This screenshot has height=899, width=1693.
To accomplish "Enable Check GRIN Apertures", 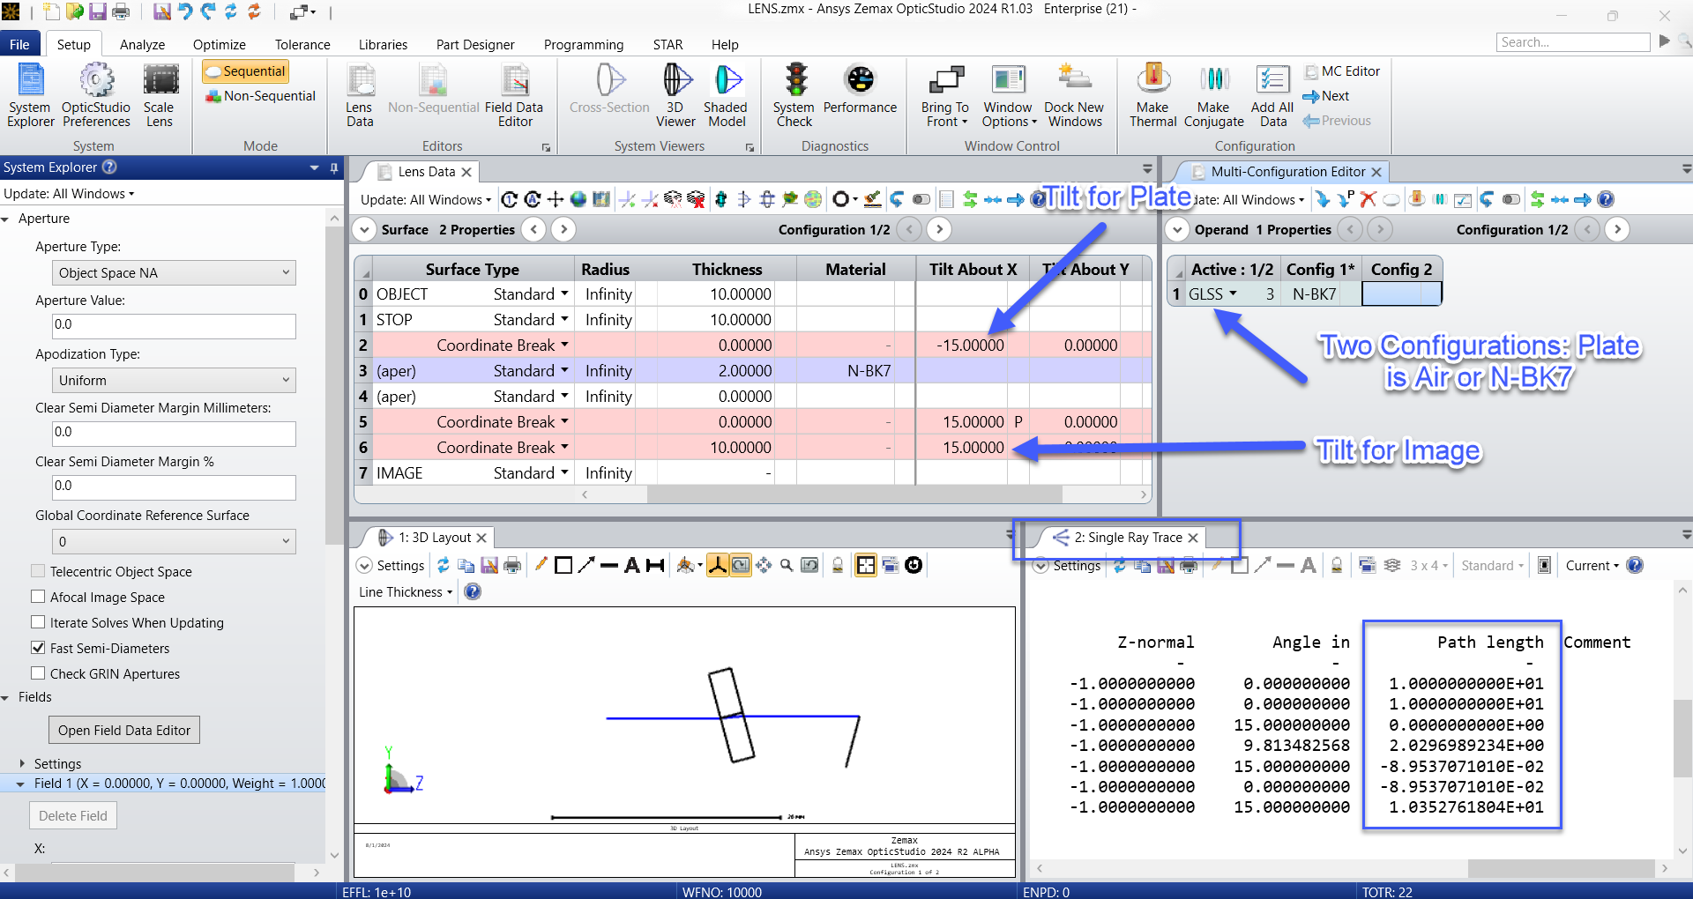I will (38, 673).
